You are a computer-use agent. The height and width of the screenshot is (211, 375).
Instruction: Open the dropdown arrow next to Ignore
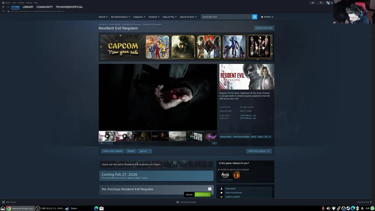(150, 151)
